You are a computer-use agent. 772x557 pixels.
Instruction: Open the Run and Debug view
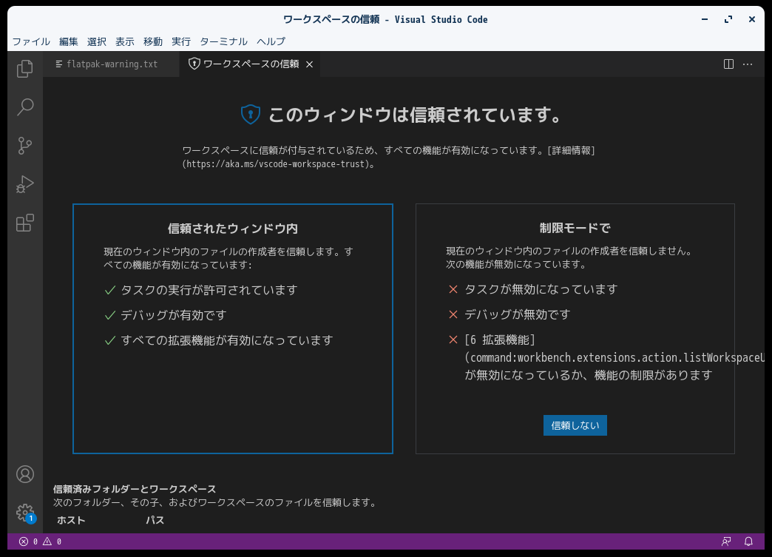click(24, 184)
